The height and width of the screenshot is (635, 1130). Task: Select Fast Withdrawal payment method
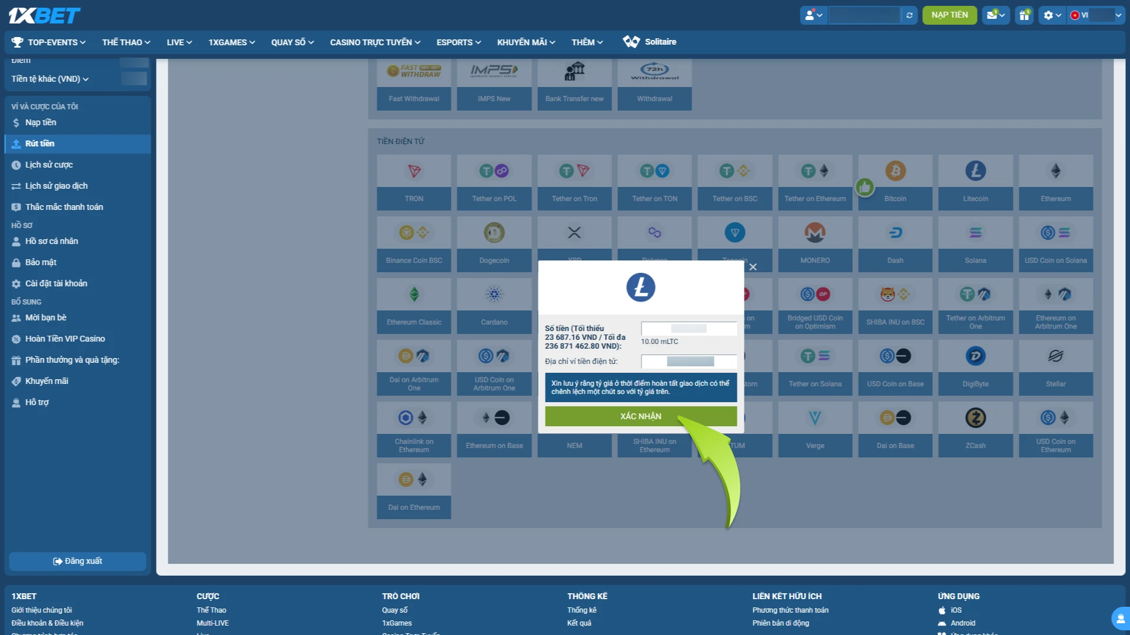click(414, 84)
